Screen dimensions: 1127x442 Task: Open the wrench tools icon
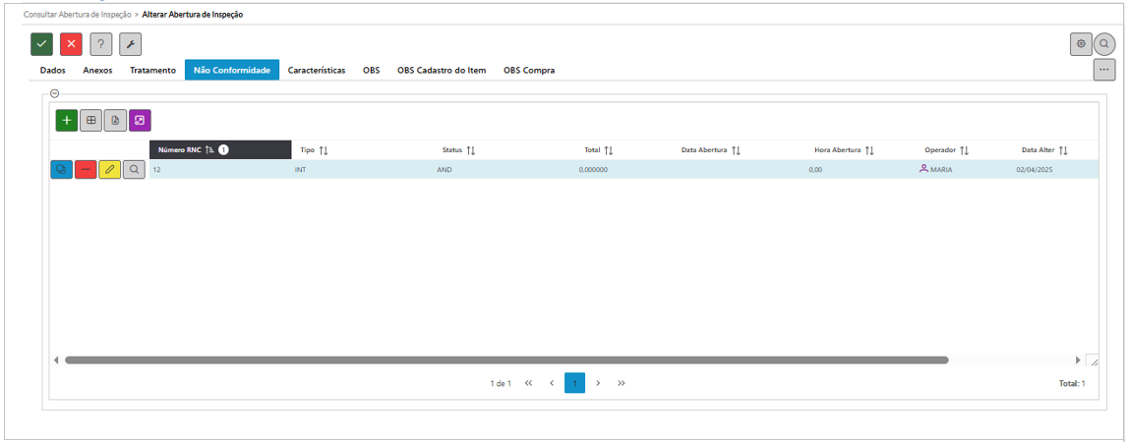tap(130, 44)
